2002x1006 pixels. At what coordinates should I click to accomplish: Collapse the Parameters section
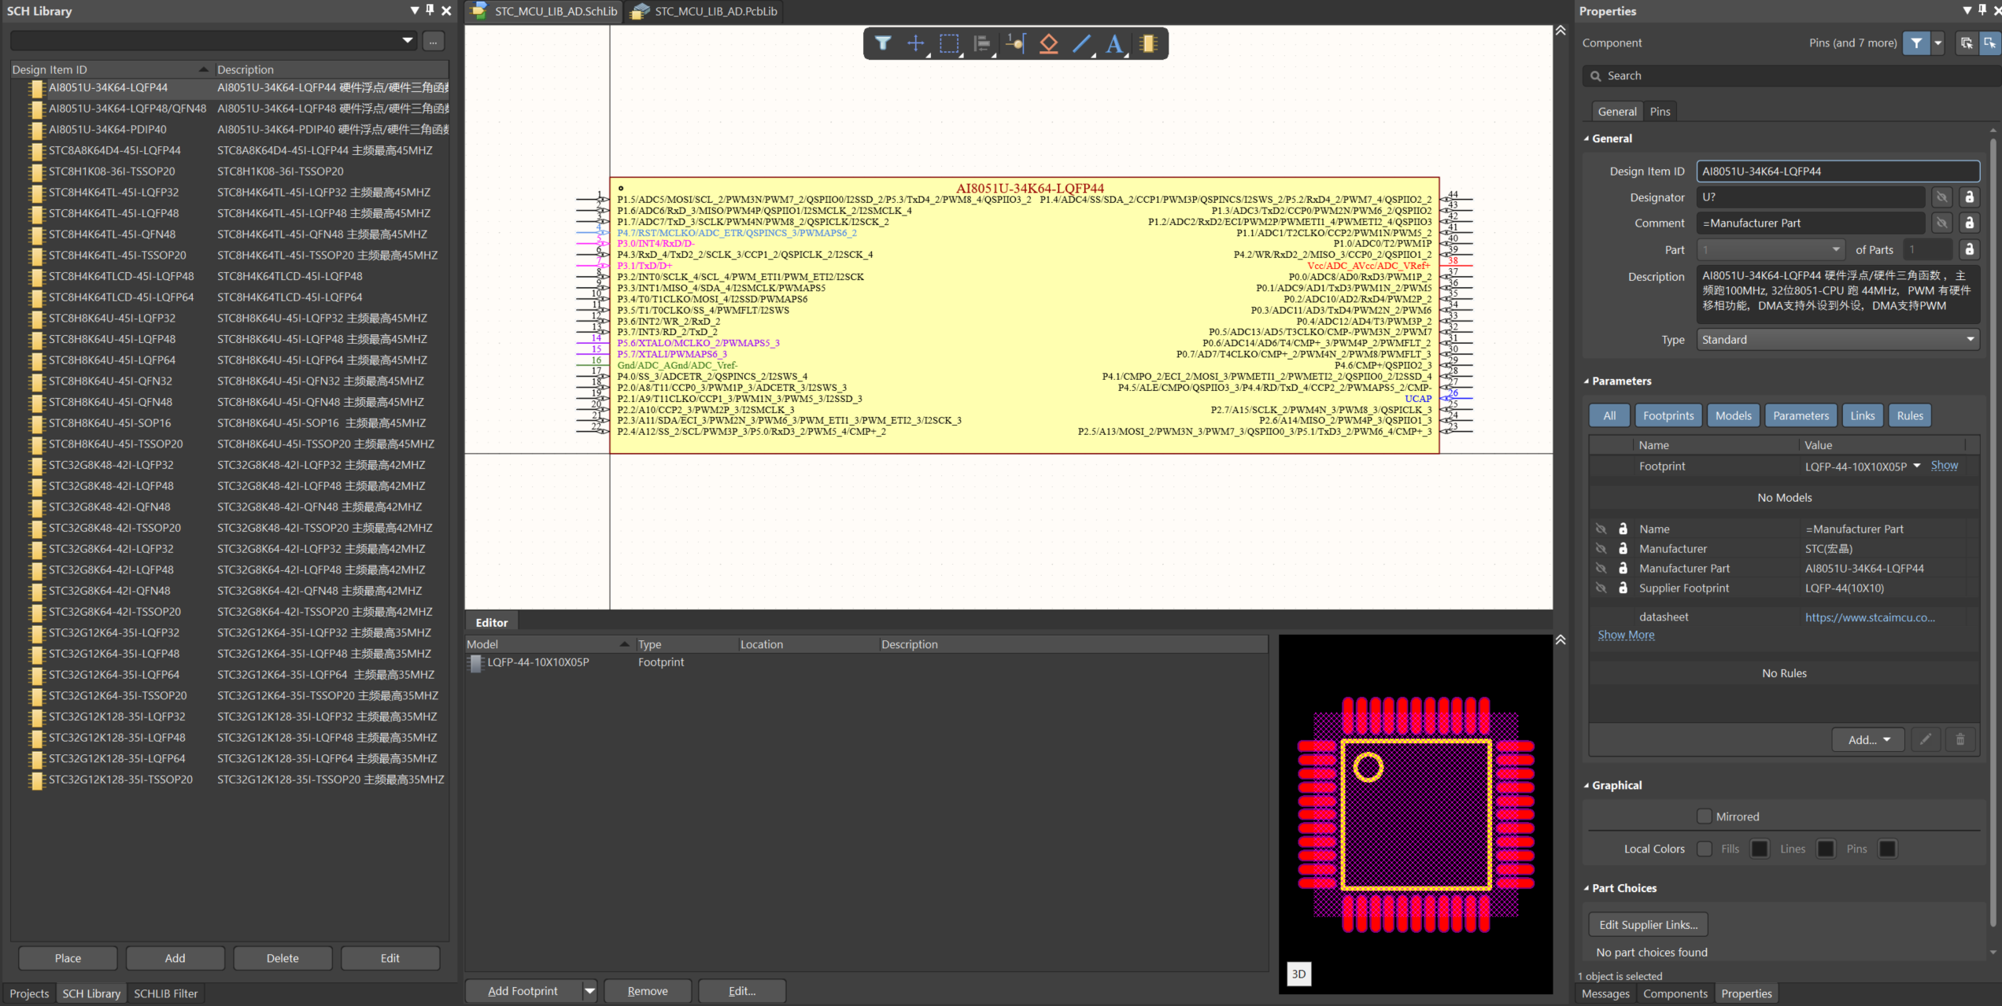pyautogui.click(x=1586, y=381)
